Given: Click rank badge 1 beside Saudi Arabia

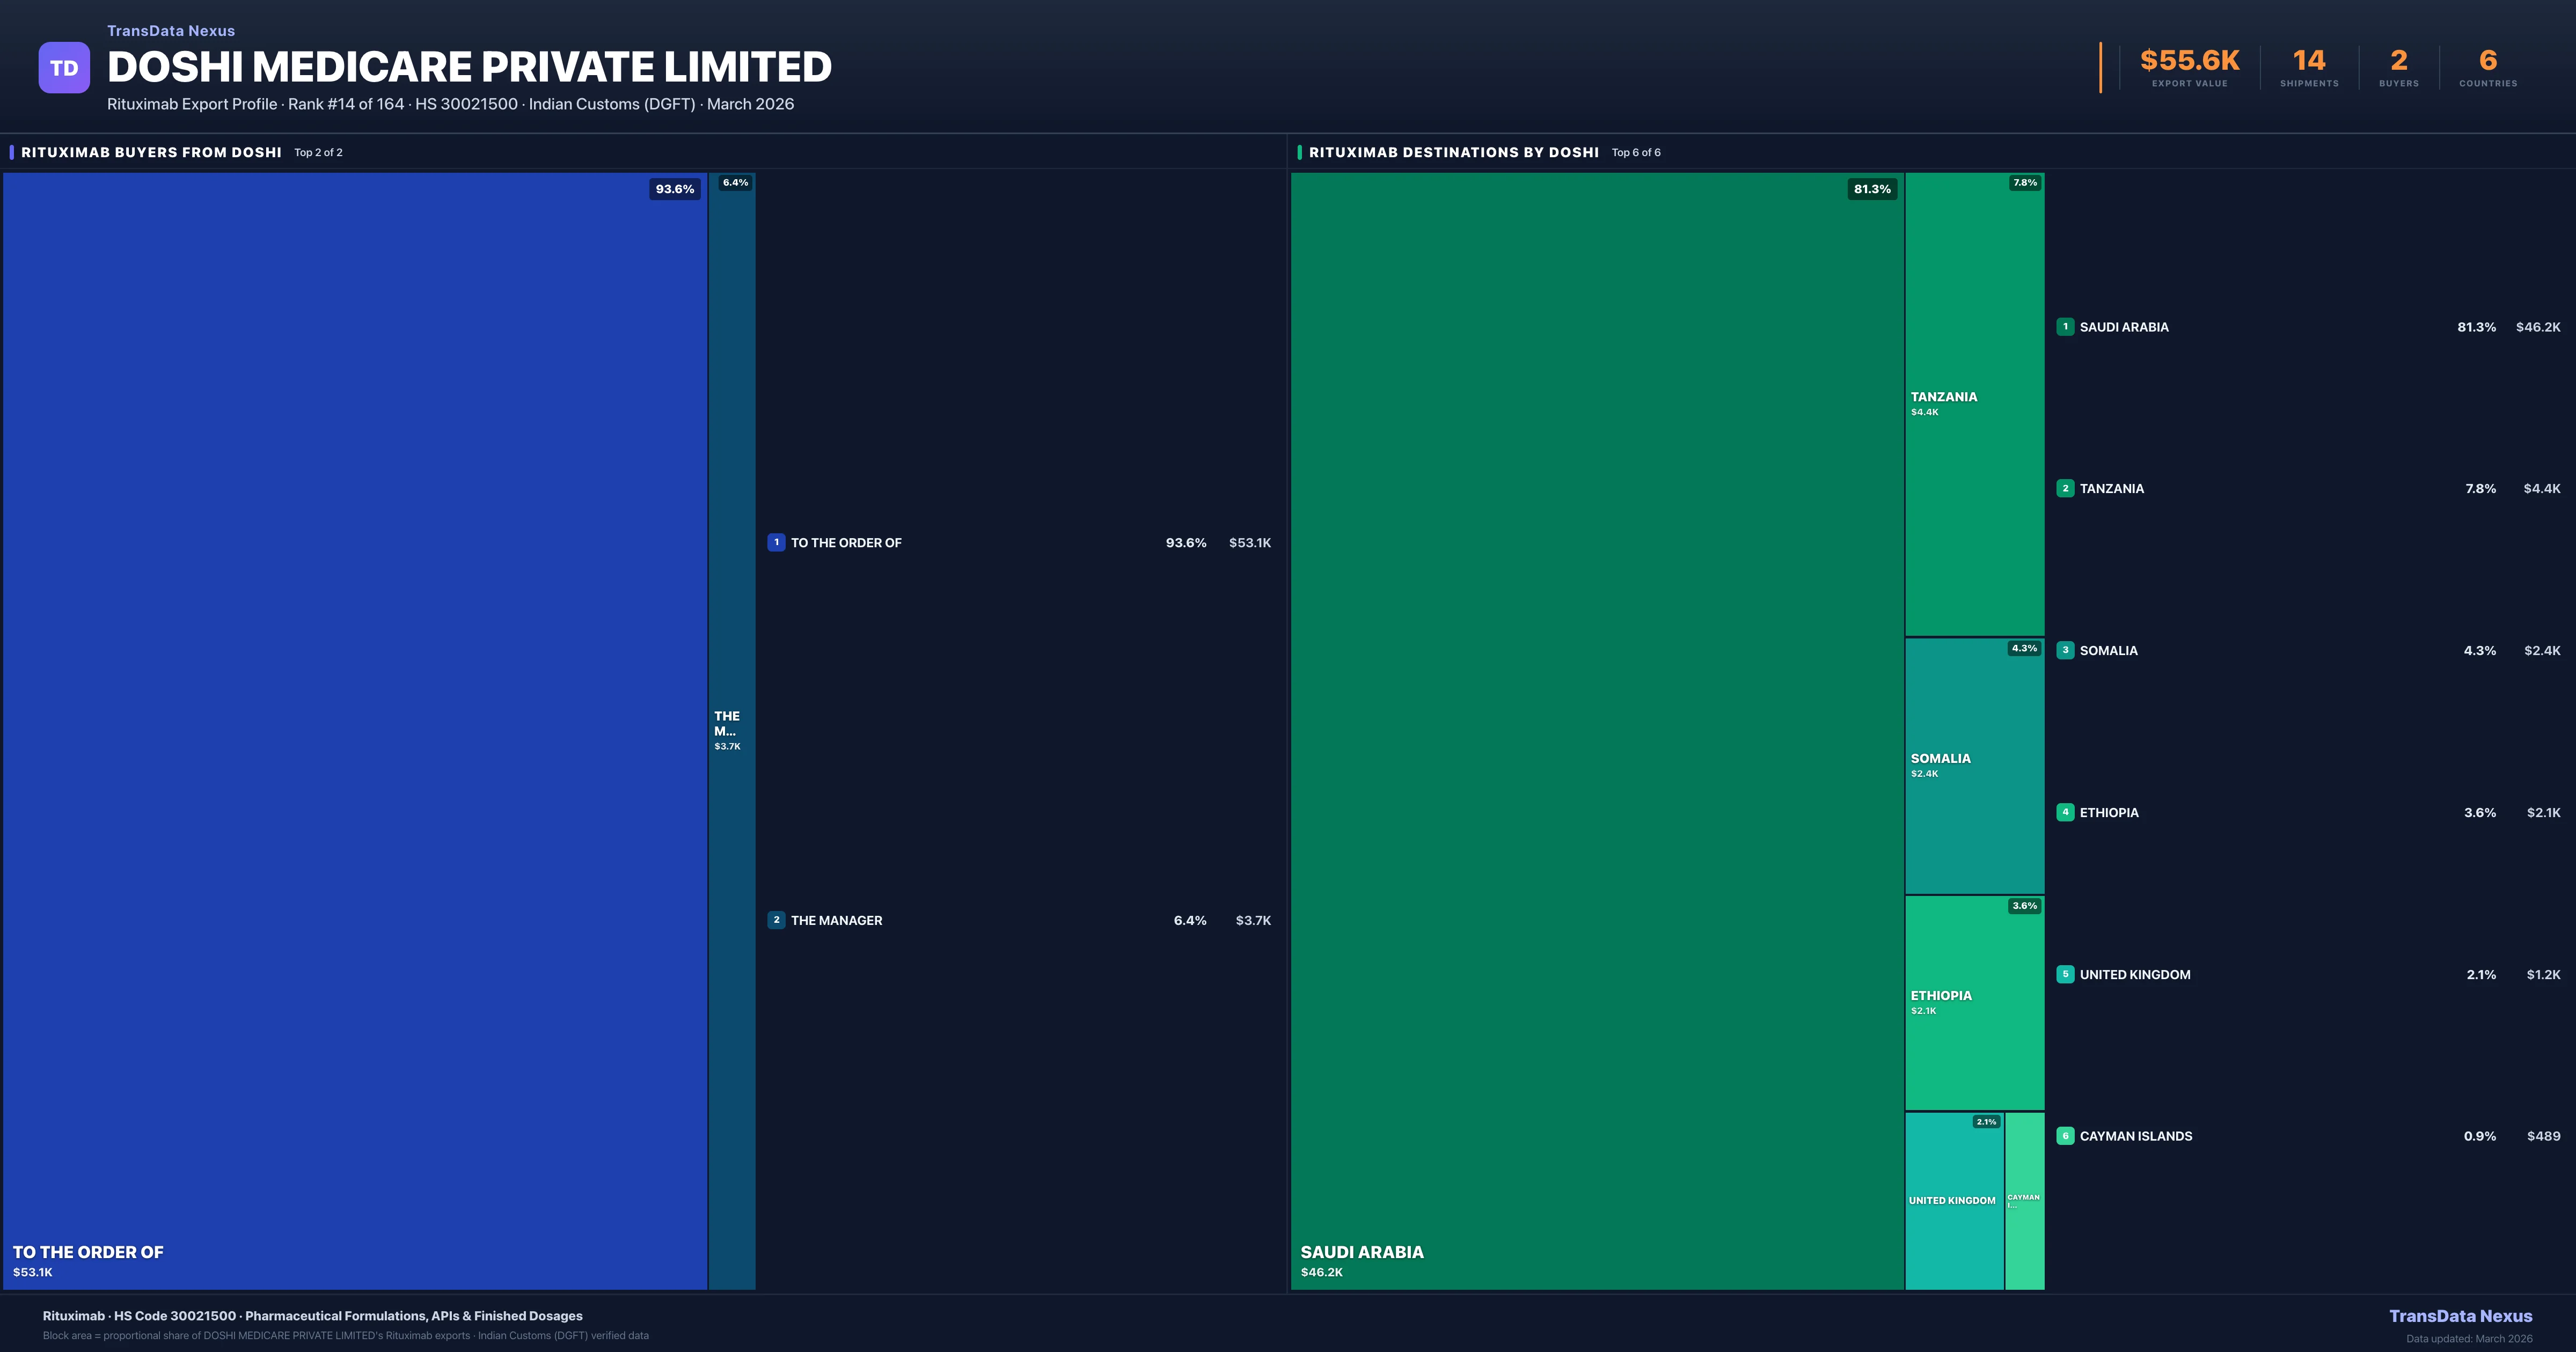Looking at the screenshot, I should tap(2065, 327).
